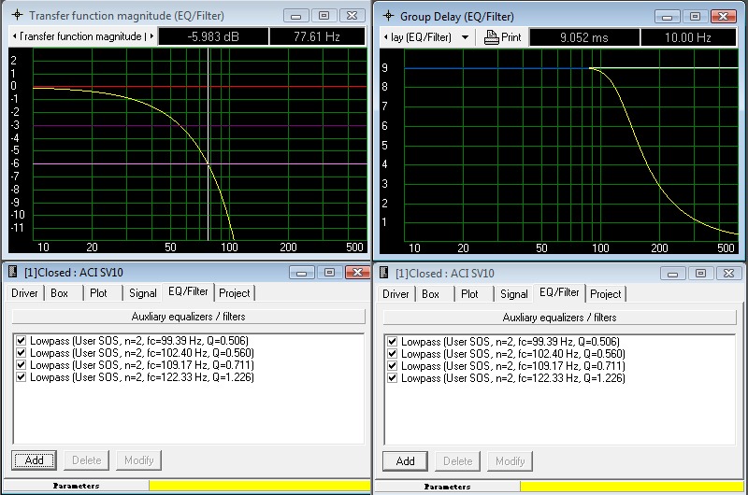748x495 pixels.
Task: Click the crosshair icon in the Group Delay title bar
Action: pos(388,16)
